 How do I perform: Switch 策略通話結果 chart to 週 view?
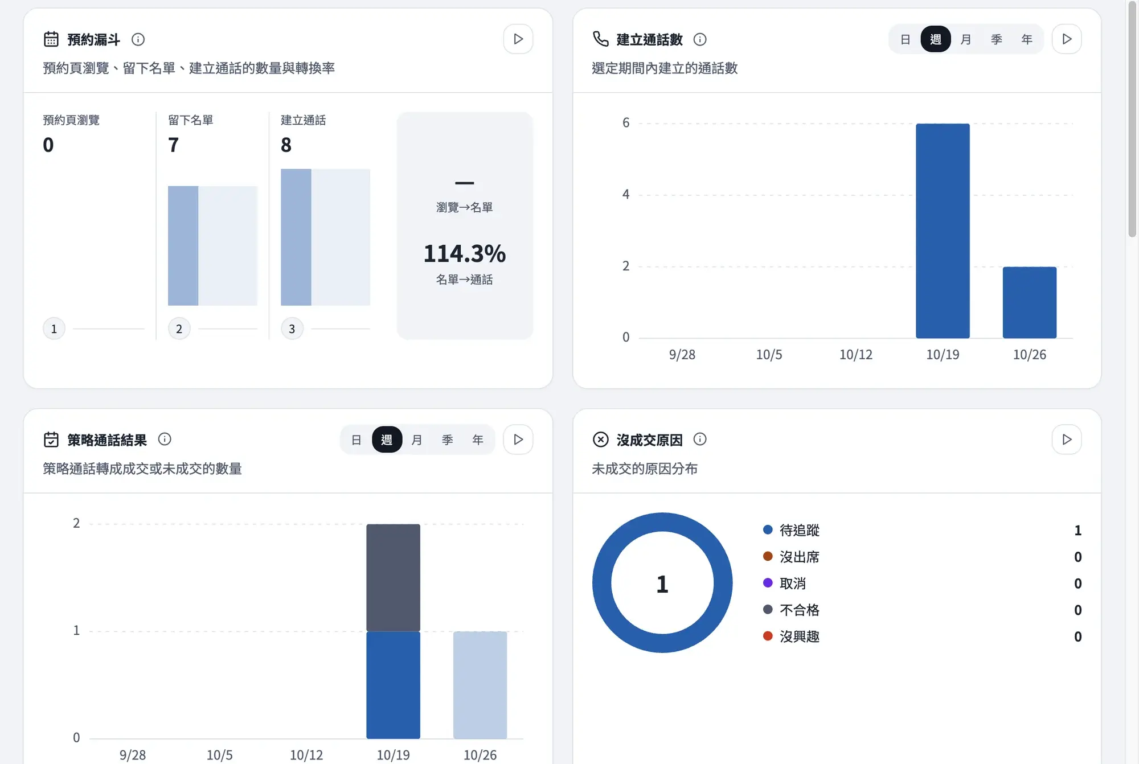[x=387, y=439]
